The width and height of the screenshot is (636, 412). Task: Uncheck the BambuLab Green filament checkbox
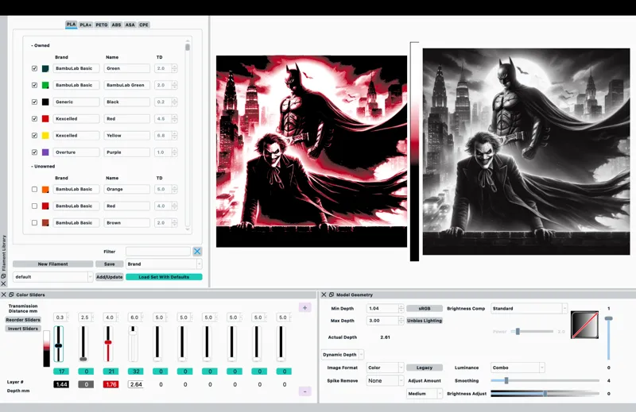click(x=34, y=85)
